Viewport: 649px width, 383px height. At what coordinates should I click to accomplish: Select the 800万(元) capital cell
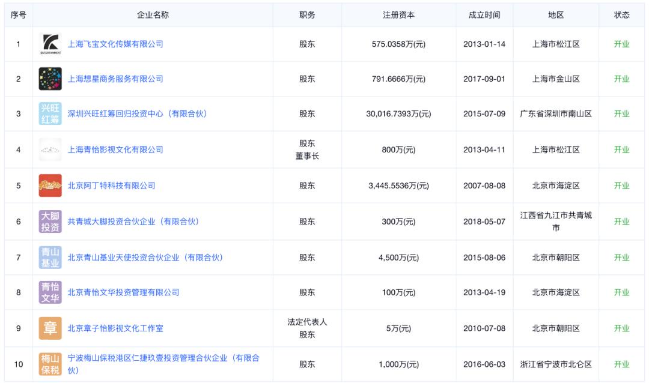(x=398, y=149)
